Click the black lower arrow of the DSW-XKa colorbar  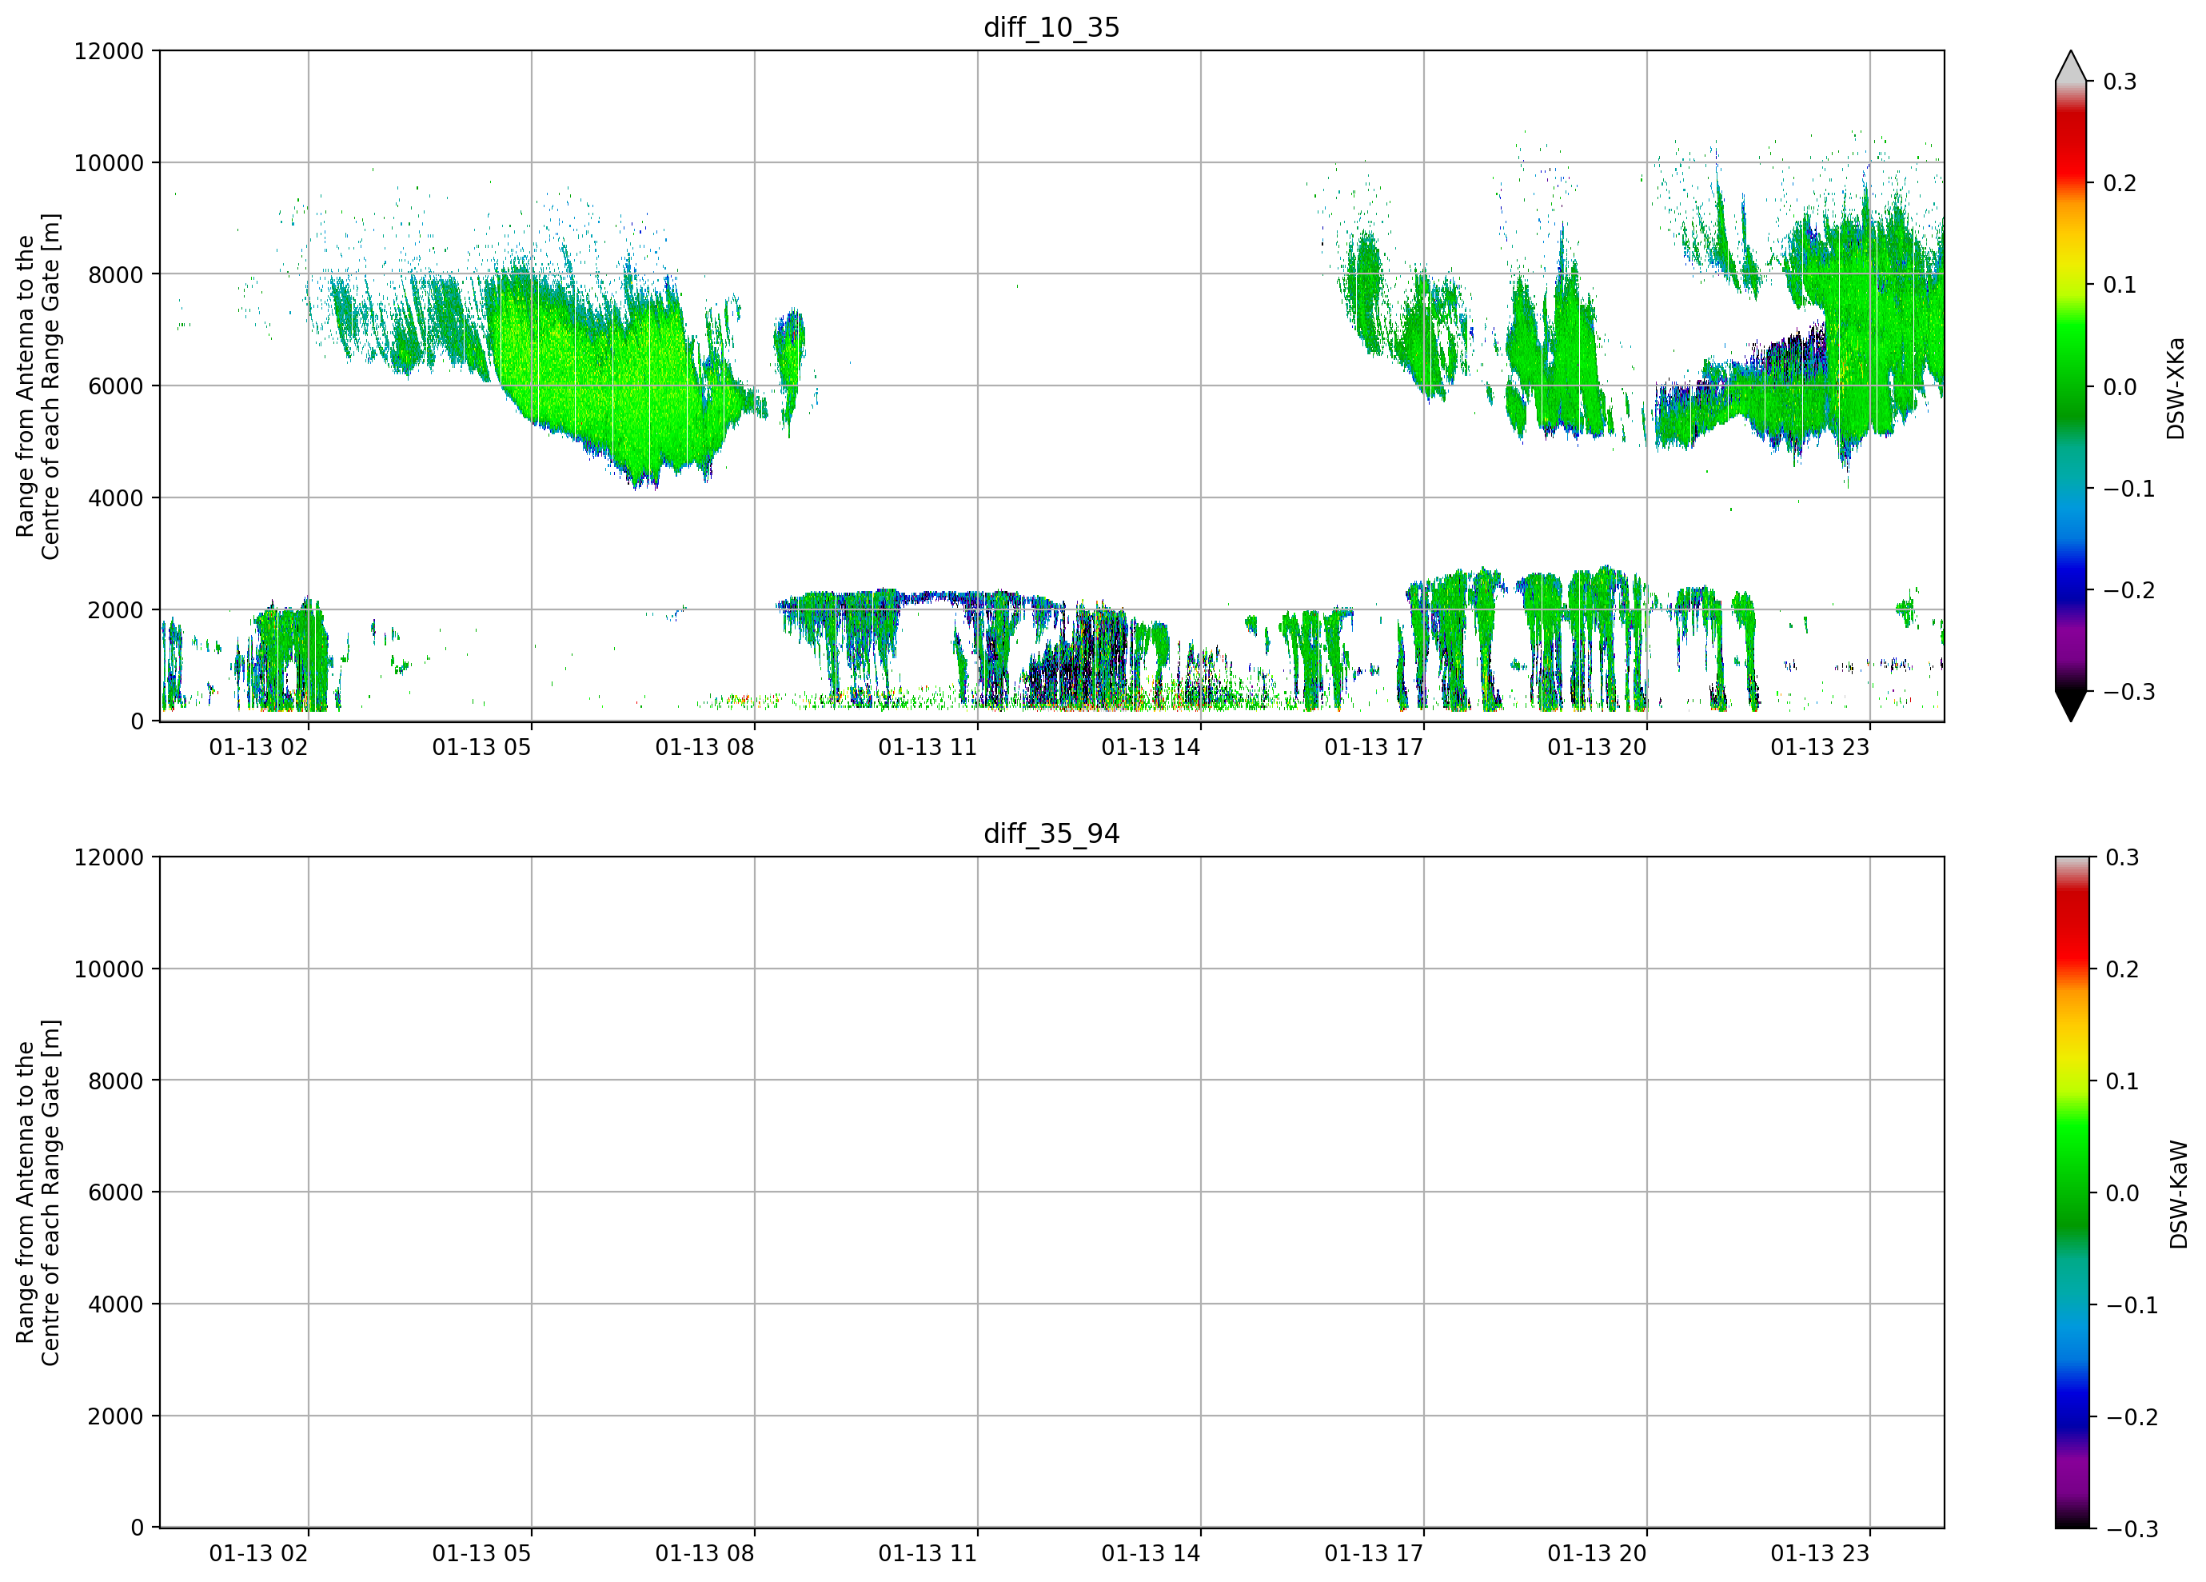coord(2071,705)
